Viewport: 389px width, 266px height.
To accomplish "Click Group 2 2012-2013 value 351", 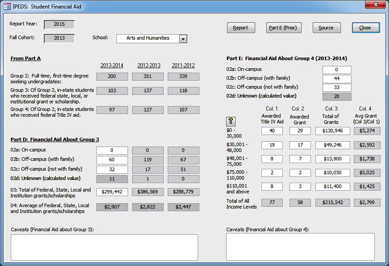I will pos(148,77).
